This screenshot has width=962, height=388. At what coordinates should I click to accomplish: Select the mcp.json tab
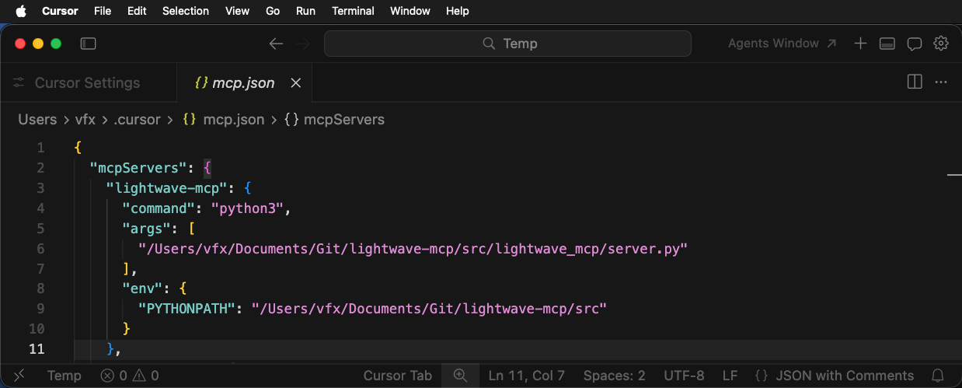(243, 83)
